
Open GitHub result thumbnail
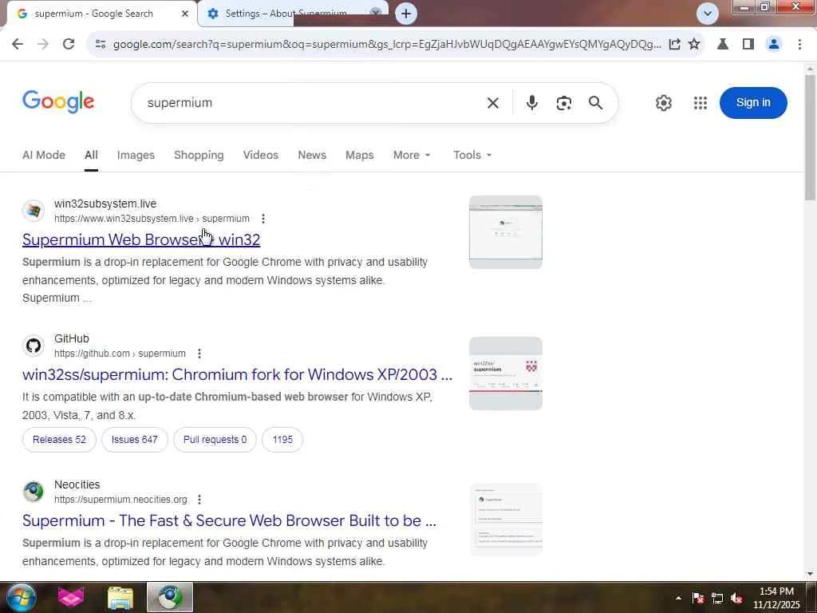505,374
